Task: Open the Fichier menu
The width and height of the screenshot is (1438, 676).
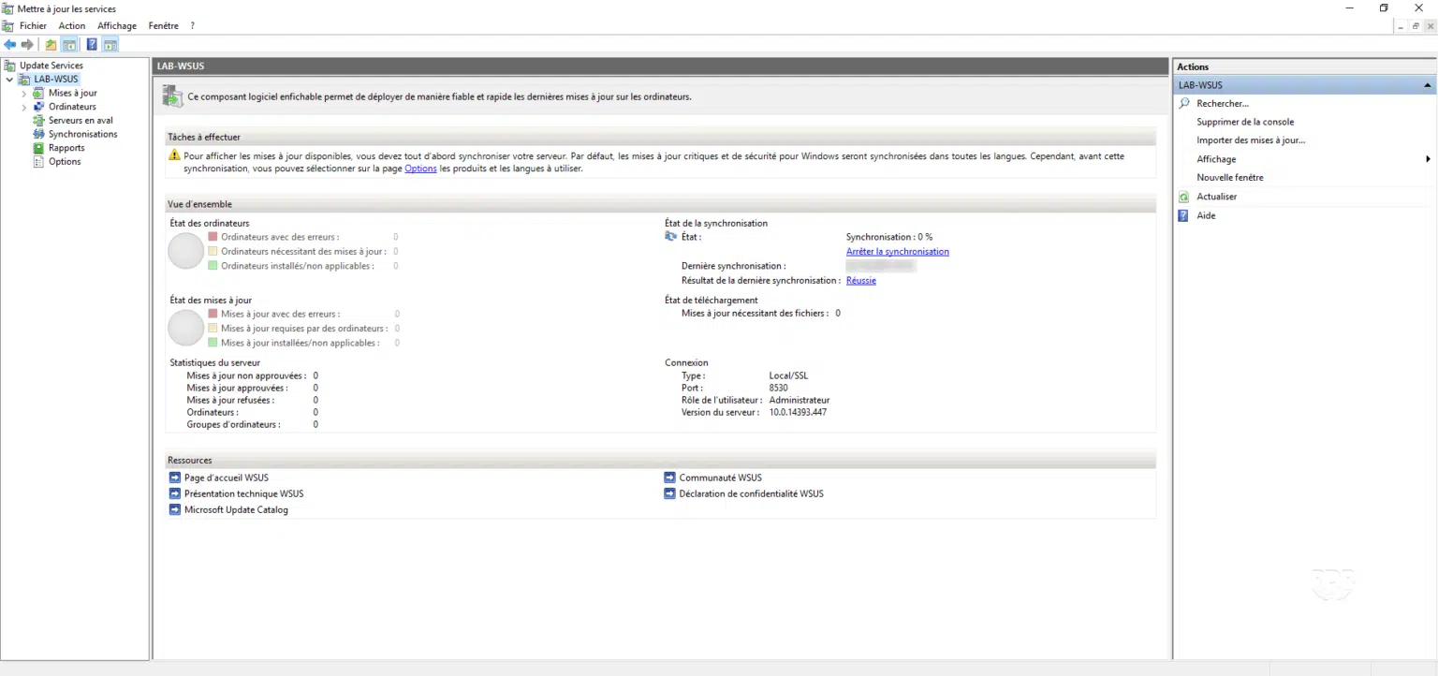Action: (x=33, y=26)
